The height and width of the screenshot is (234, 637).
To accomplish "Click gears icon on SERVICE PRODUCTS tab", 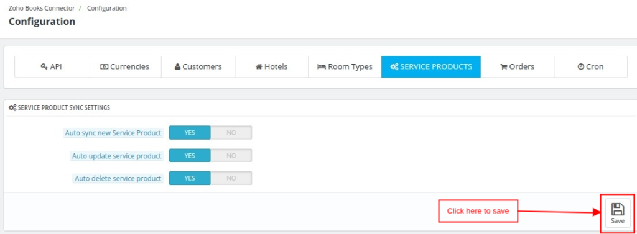I will 394,66.
